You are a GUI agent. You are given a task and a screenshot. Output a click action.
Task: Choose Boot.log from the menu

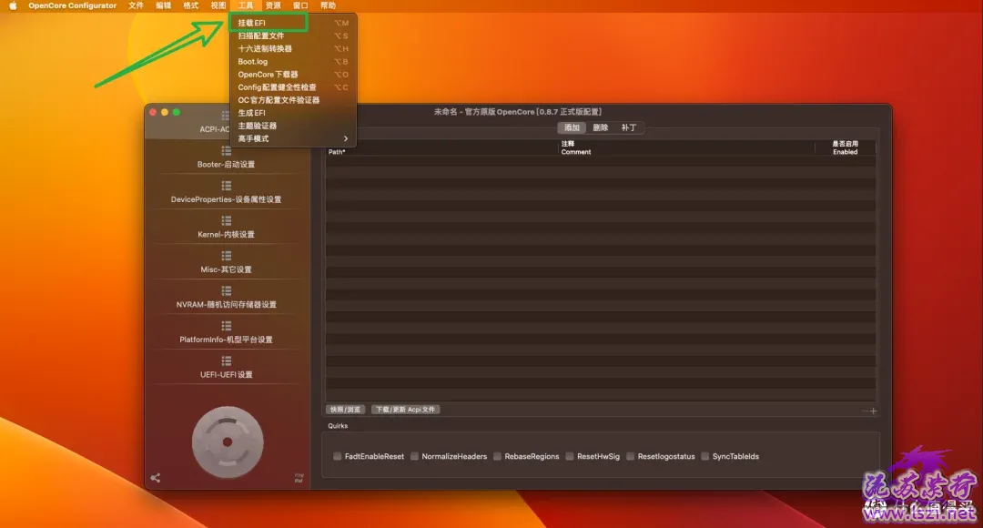(x=293, y=62)
